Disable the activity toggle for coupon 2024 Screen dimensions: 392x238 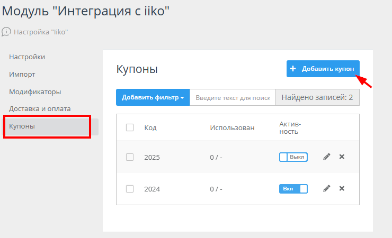coord(293,189)
